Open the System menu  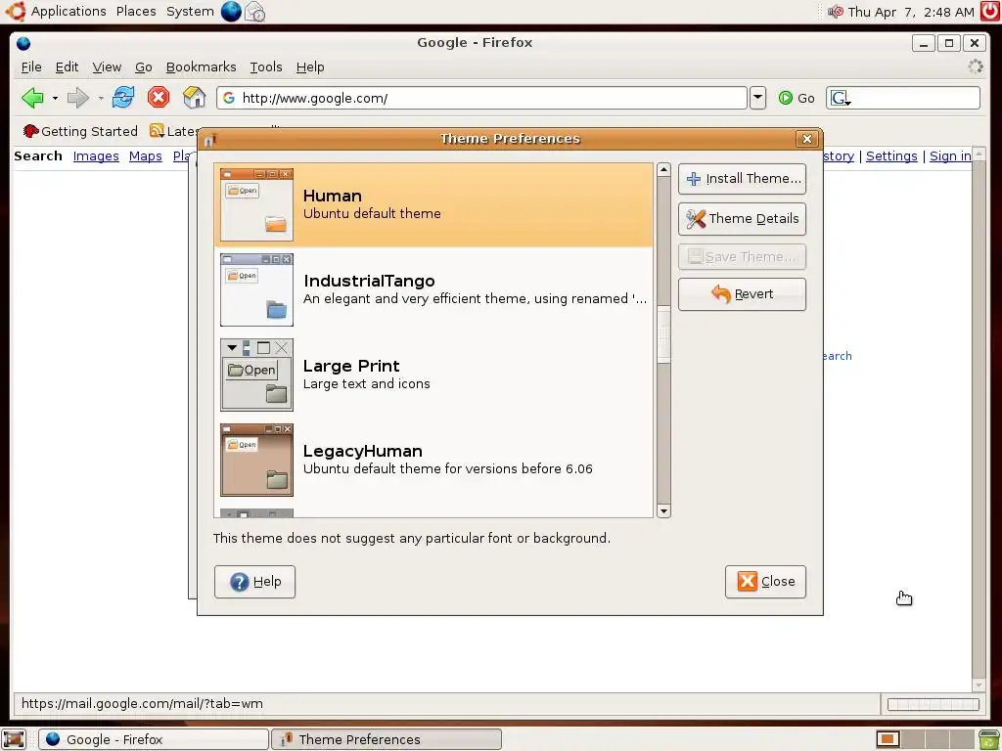190,12
